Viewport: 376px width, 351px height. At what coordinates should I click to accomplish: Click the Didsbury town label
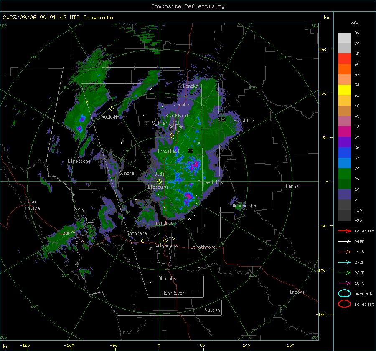[x=158, y=187]
